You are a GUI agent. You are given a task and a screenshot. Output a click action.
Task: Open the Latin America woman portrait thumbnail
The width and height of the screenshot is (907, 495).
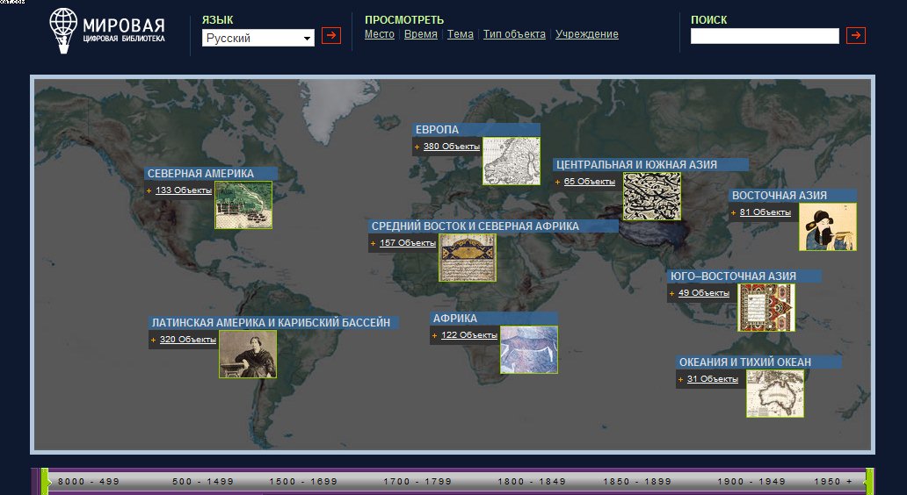click(x=248, y=354)
